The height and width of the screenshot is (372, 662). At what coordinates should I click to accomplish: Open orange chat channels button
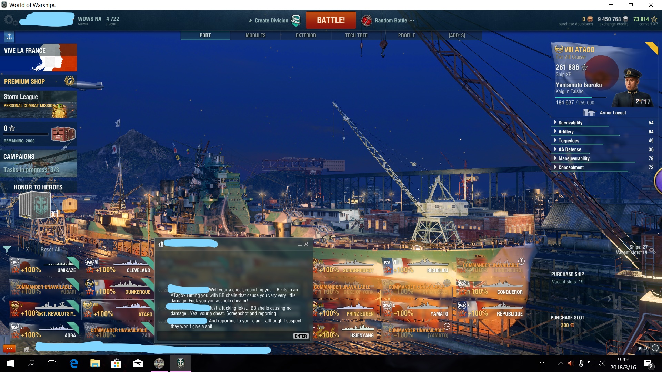tap(9, 349)
